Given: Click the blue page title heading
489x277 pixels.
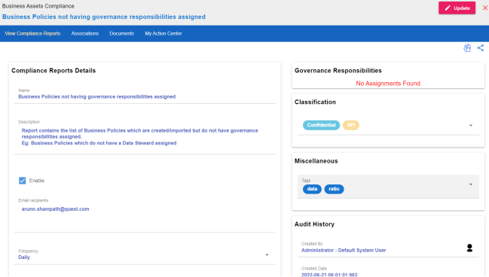Looking at the screenshot, I should [104, 17].
